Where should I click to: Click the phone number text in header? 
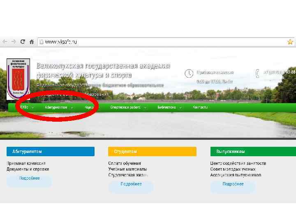[x=280, y=72]
